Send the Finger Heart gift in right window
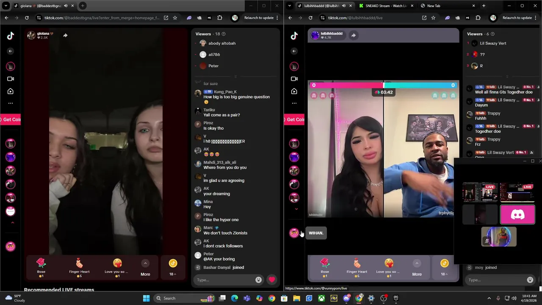The width and height of the screenshot is (542, 305). [357, 267]
